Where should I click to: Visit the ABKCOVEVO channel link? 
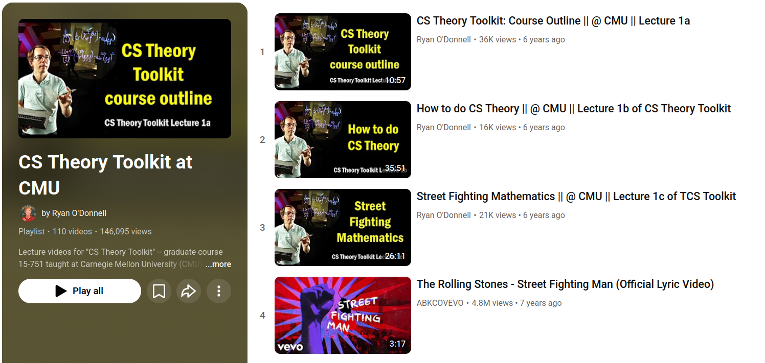point(440,303)
